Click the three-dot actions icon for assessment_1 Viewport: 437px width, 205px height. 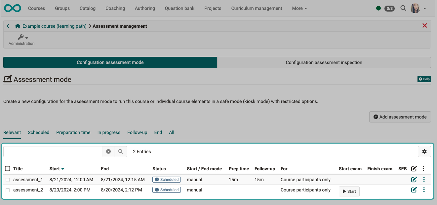click(423, 180)
